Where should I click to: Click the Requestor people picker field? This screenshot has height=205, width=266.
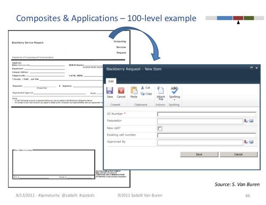click(200, 121)
